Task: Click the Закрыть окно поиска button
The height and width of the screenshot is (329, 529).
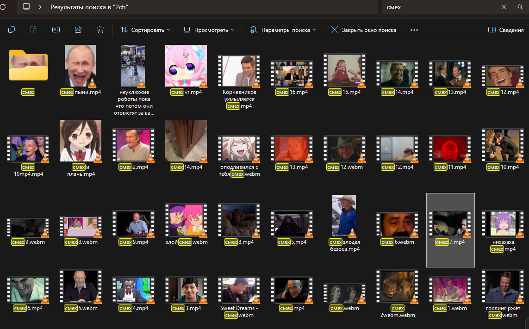Action: [x=364, y=30]
